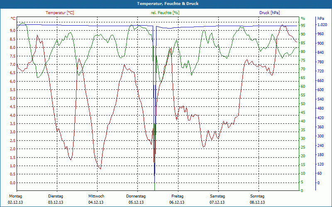Click the '780' pressure axis value
This screenshot has width=332, height=207.
pyautogui.click(x=321, y=62)
